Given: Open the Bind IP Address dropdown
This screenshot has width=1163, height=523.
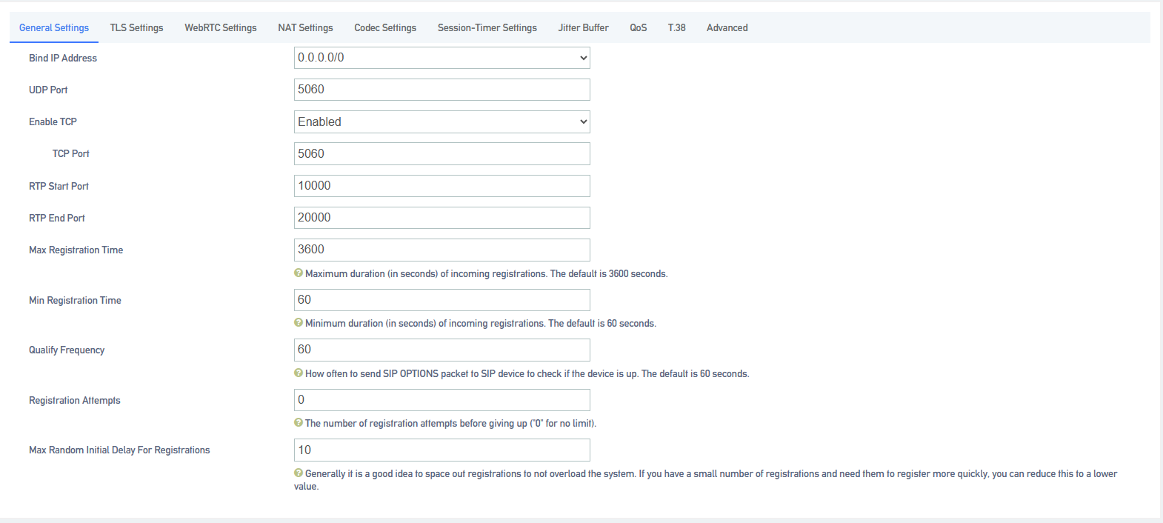Looking at the screenshot, I should tap(442, 58).
